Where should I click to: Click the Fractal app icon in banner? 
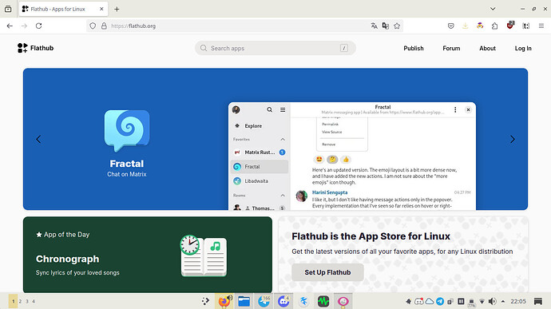(x=127, y=131)
